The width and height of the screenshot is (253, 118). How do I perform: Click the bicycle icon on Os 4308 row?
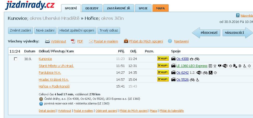(x=197, y=59)
